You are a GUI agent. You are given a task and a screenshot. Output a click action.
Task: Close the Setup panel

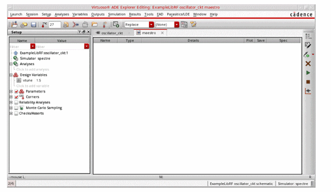88,32
